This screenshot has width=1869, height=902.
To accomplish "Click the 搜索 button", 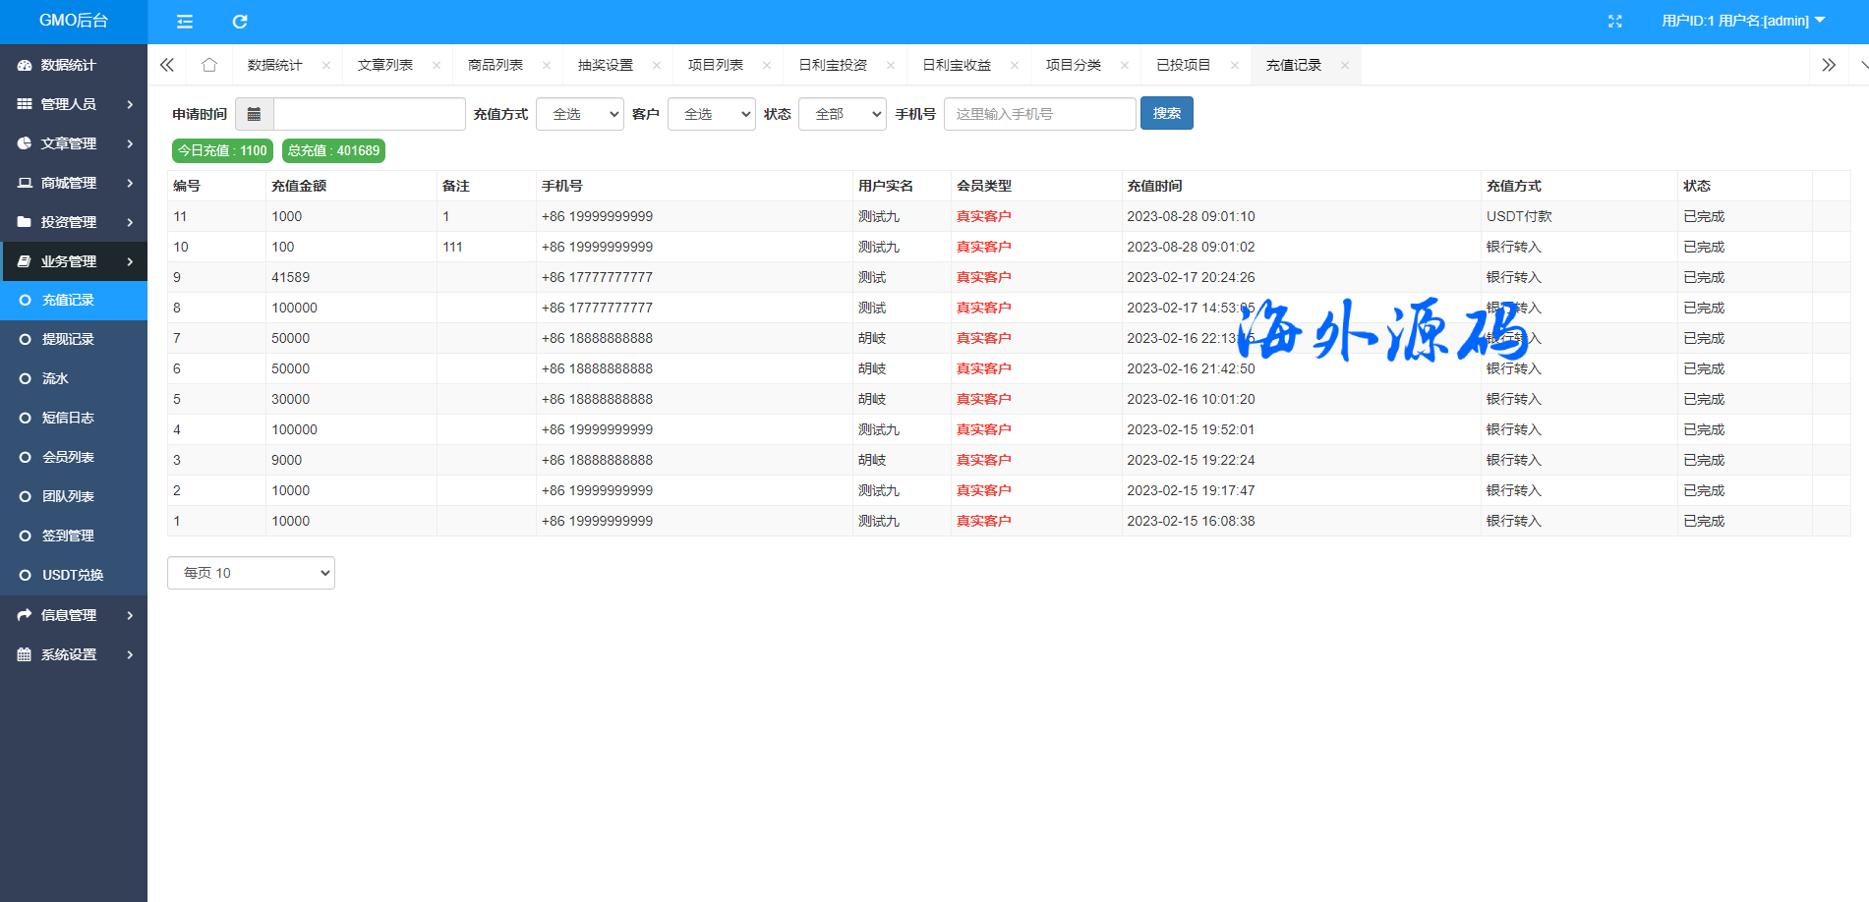I will (x=1166, y=114).
